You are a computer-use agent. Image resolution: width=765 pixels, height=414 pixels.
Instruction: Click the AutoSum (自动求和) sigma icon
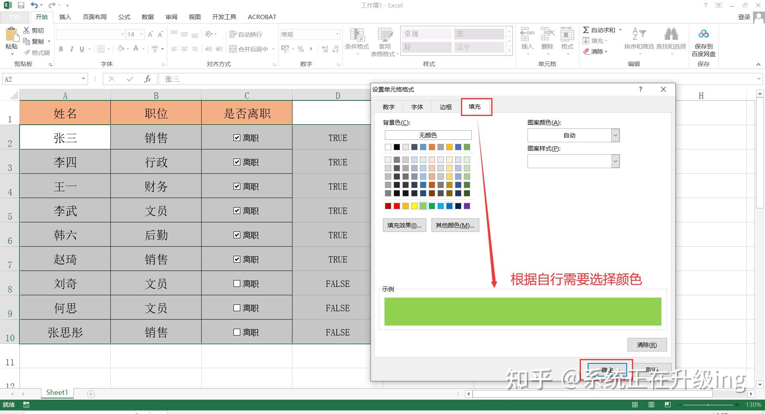[x=586, y=30]
